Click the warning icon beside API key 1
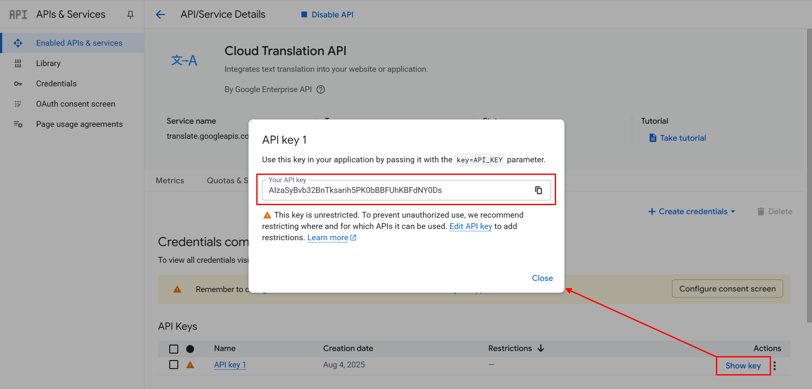Image resolution: width=812 pixels, height=389 pixels. coord(191,365)
